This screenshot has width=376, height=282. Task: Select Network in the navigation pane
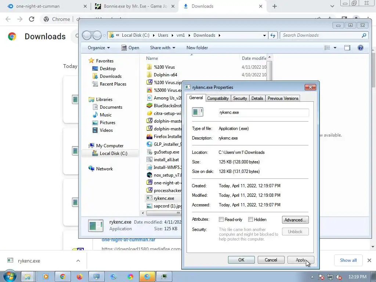[x=104, y=169]
